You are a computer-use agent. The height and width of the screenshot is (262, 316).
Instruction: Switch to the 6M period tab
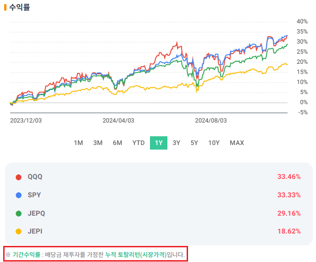tap(117, 143)
